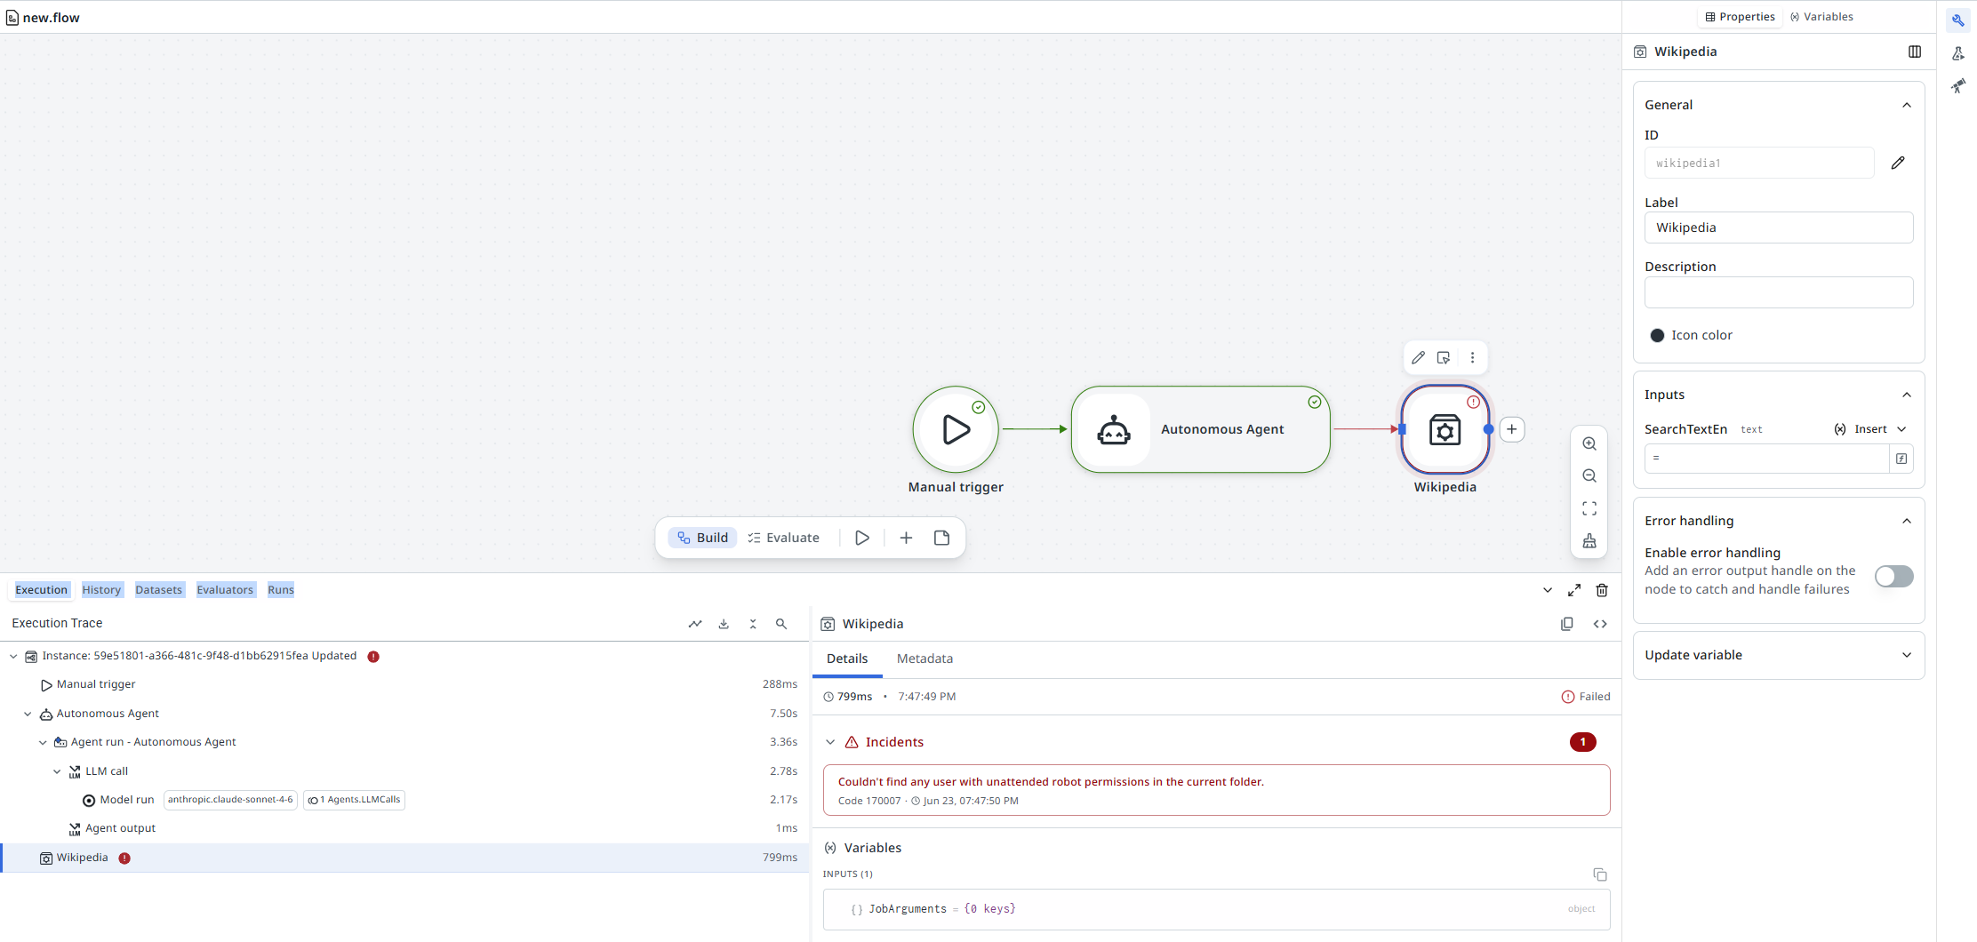Screen dimensions: 1977x942
Task: Toggle Enable error handling switch
Action: (x=1893, y=577)
